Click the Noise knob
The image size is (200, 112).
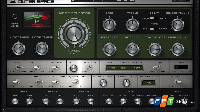point(74,68)
